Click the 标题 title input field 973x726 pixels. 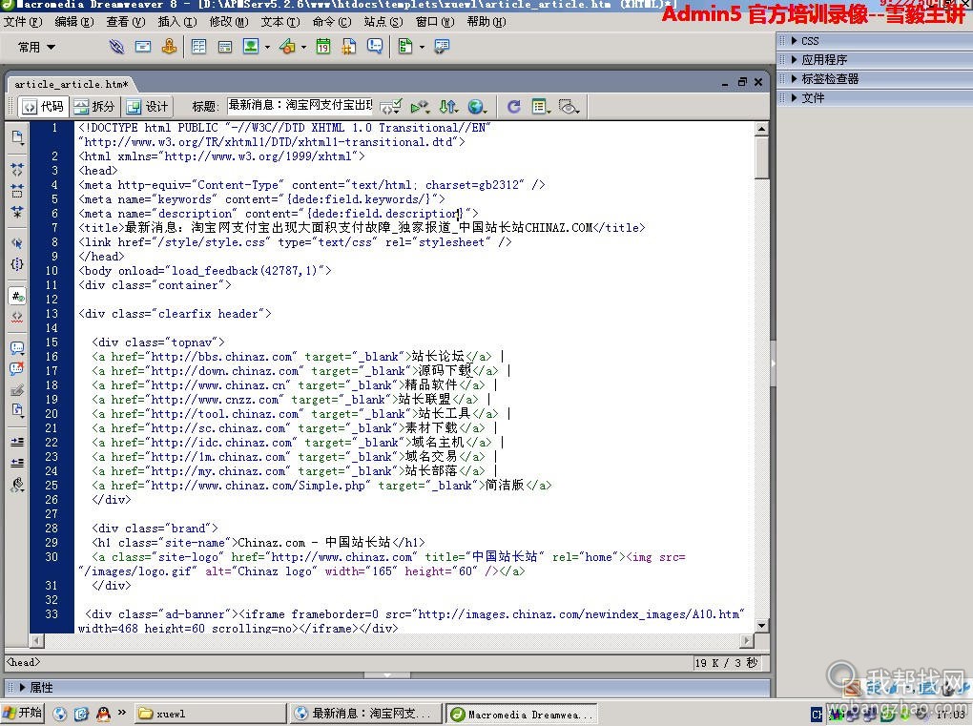(x=300, y=106)
